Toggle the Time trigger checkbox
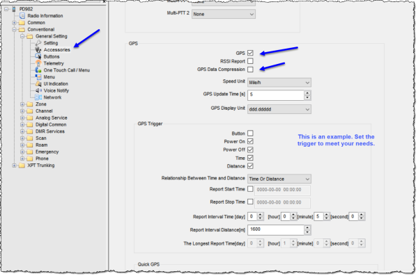Screen dimensions: 418x276 [250, 158]
